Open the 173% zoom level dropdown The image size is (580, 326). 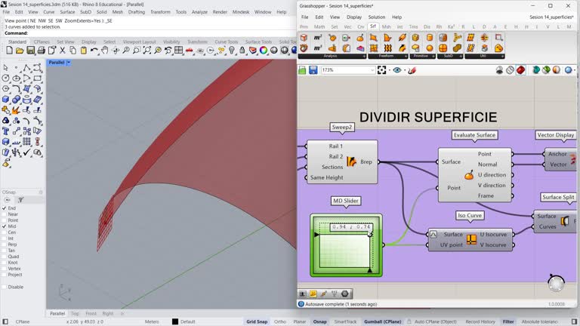pyautogui.click(x=372, y=70)
